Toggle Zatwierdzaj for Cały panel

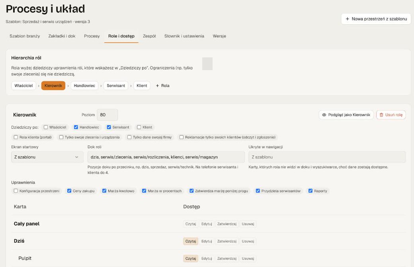coord(227,224)
